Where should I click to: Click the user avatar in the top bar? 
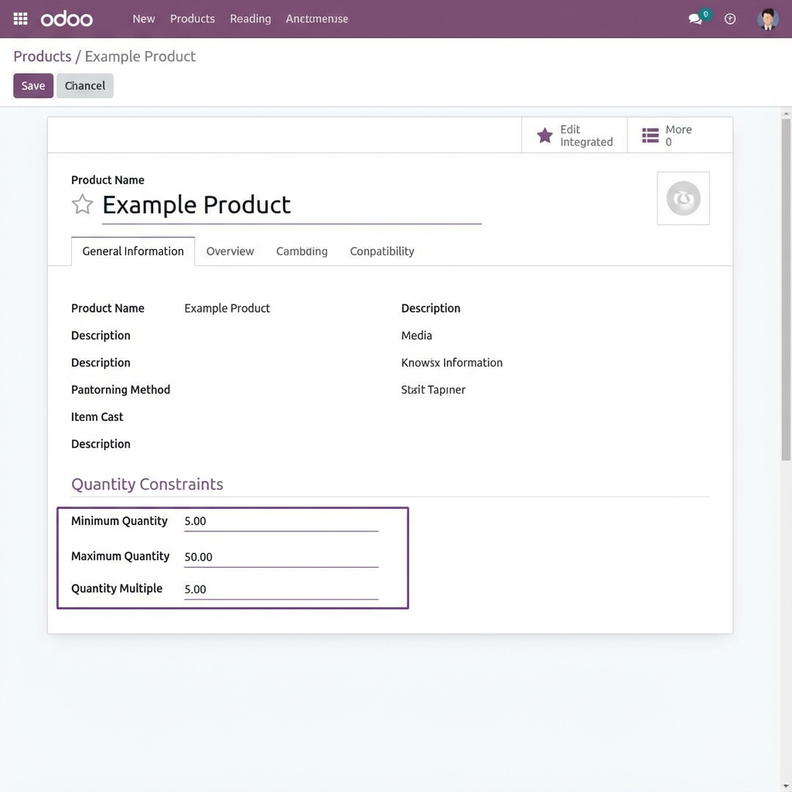(x=766, y=19)
